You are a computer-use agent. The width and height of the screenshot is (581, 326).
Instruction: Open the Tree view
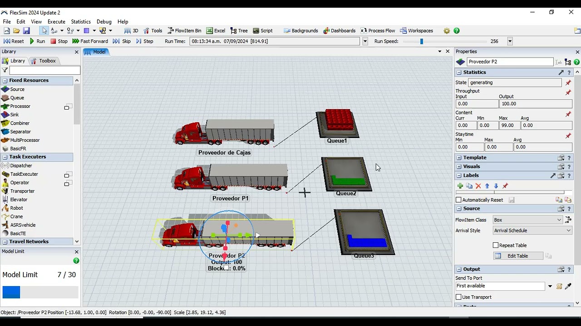tap(239, 31)
